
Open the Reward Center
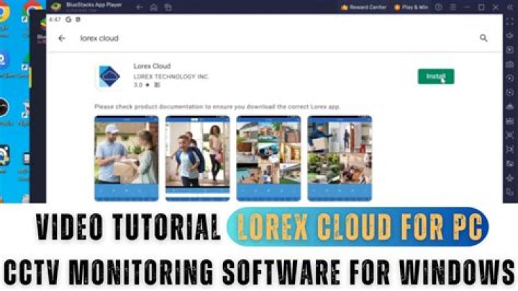point(367,7)
